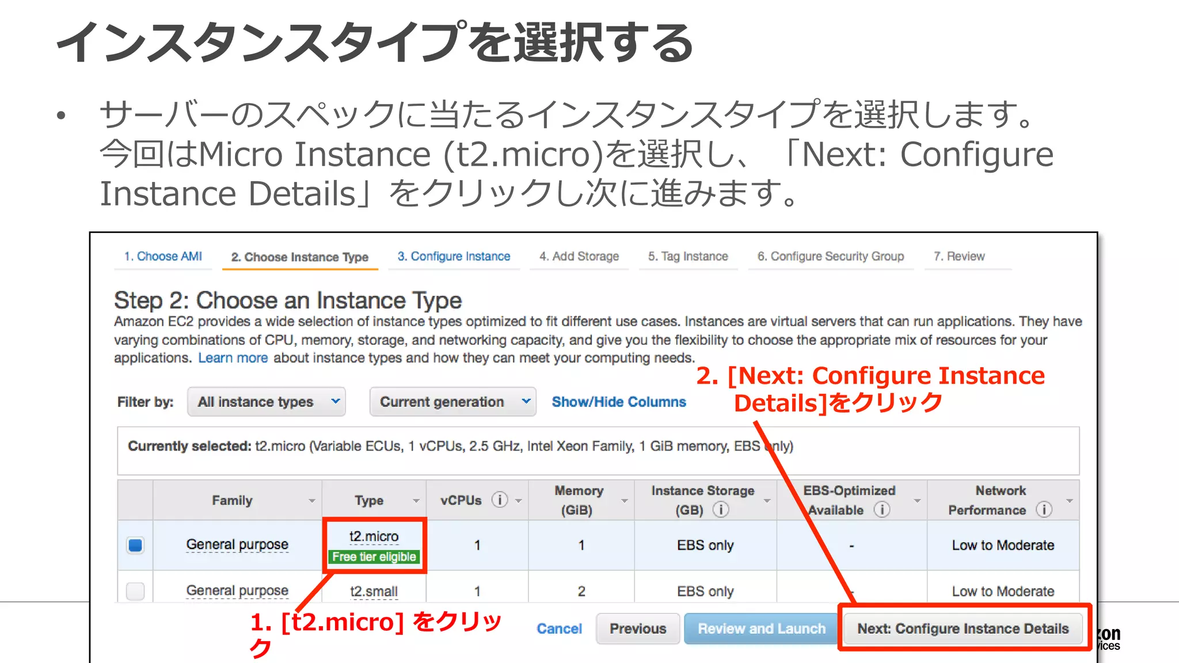
Task: Click the Show/Hide Columns link
Action: pos(619,402)
